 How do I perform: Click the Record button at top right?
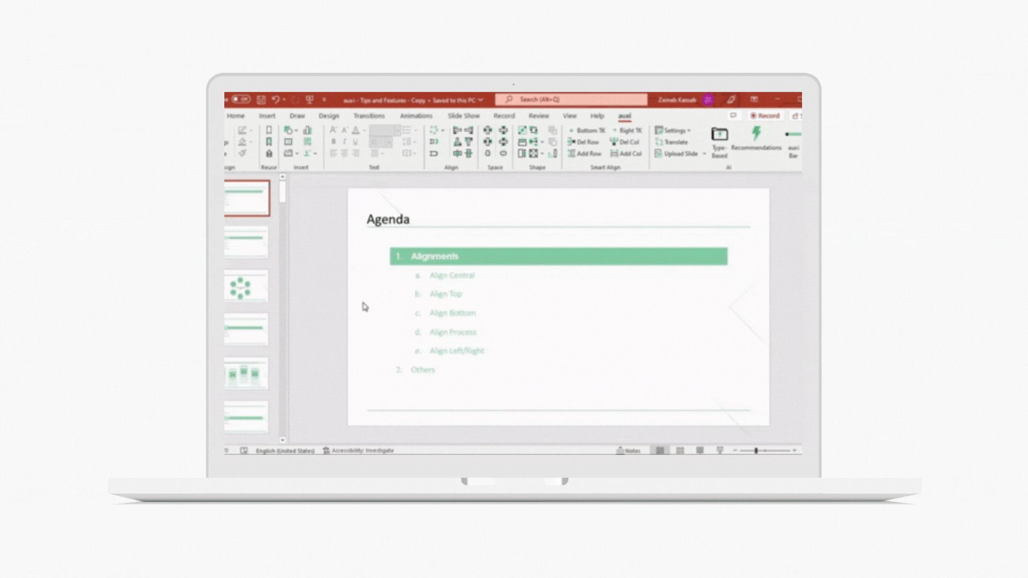pos(765,116)
